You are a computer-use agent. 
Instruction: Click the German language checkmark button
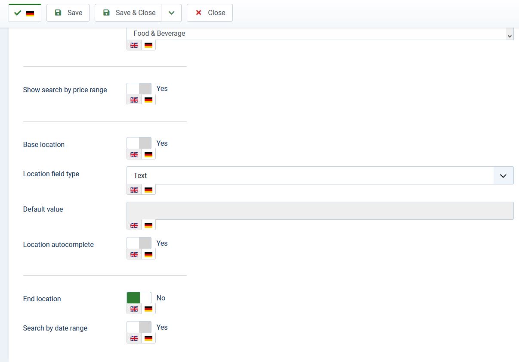[25, 13]
